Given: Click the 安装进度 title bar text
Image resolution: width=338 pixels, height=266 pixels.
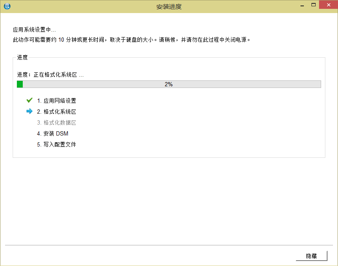Looking at the screenshot, I should [169, 7].
